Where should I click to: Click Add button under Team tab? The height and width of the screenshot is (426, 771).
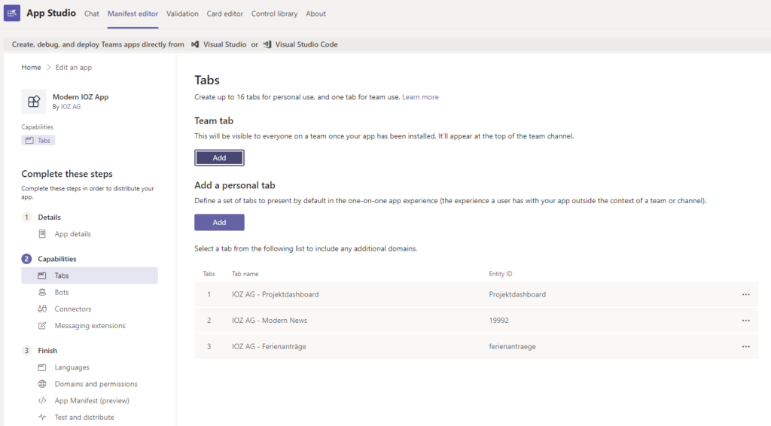219,158
